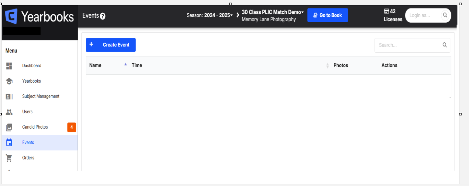The height and width of the screenshot is (186, 469).
Task: Click the Dashboard grid icon
Action: [x=9, y=66]
